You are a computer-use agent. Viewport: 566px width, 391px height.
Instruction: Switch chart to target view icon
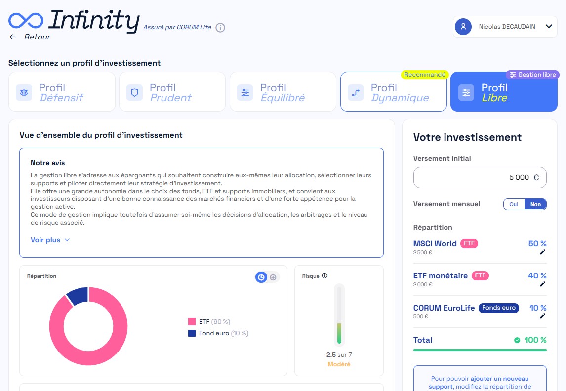pos(273,277)
